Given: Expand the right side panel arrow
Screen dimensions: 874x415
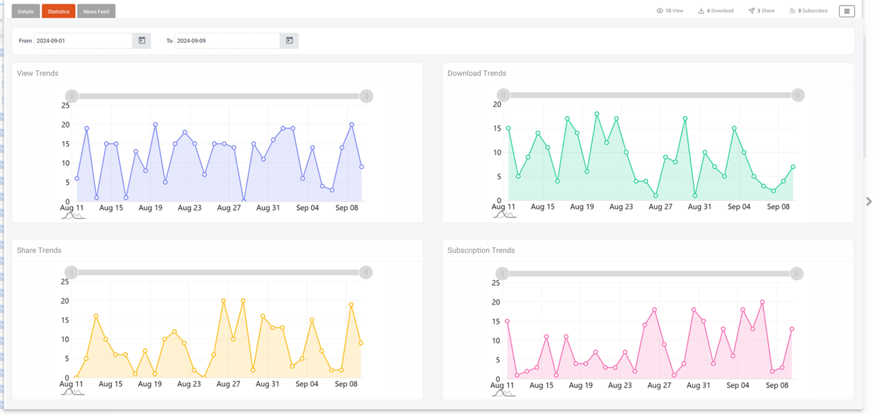Looking at the screenshot, I should point(869,202).
